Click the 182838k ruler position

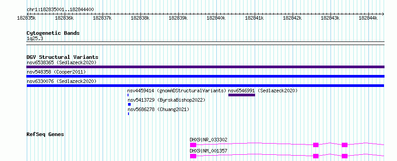(141, 18)
